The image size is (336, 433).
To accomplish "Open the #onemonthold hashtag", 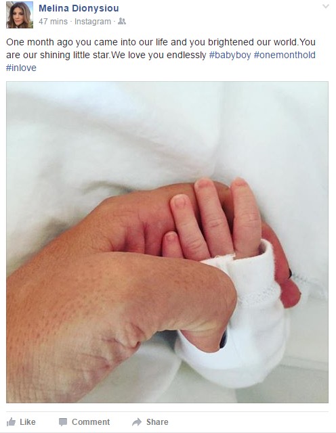I will pos(285,55).
